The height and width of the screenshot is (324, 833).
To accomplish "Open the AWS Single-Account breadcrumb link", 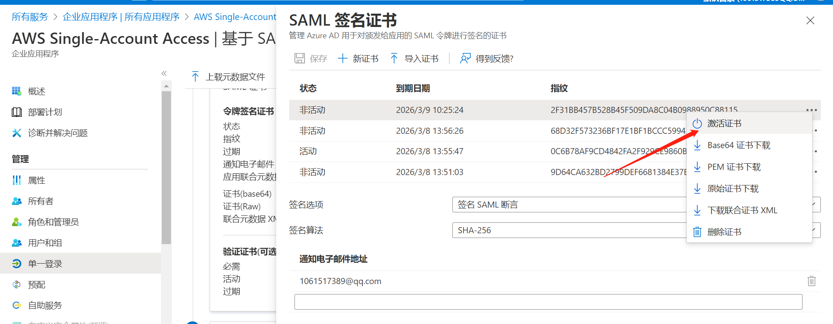I will pyautogui.click(x=235, y=17).
